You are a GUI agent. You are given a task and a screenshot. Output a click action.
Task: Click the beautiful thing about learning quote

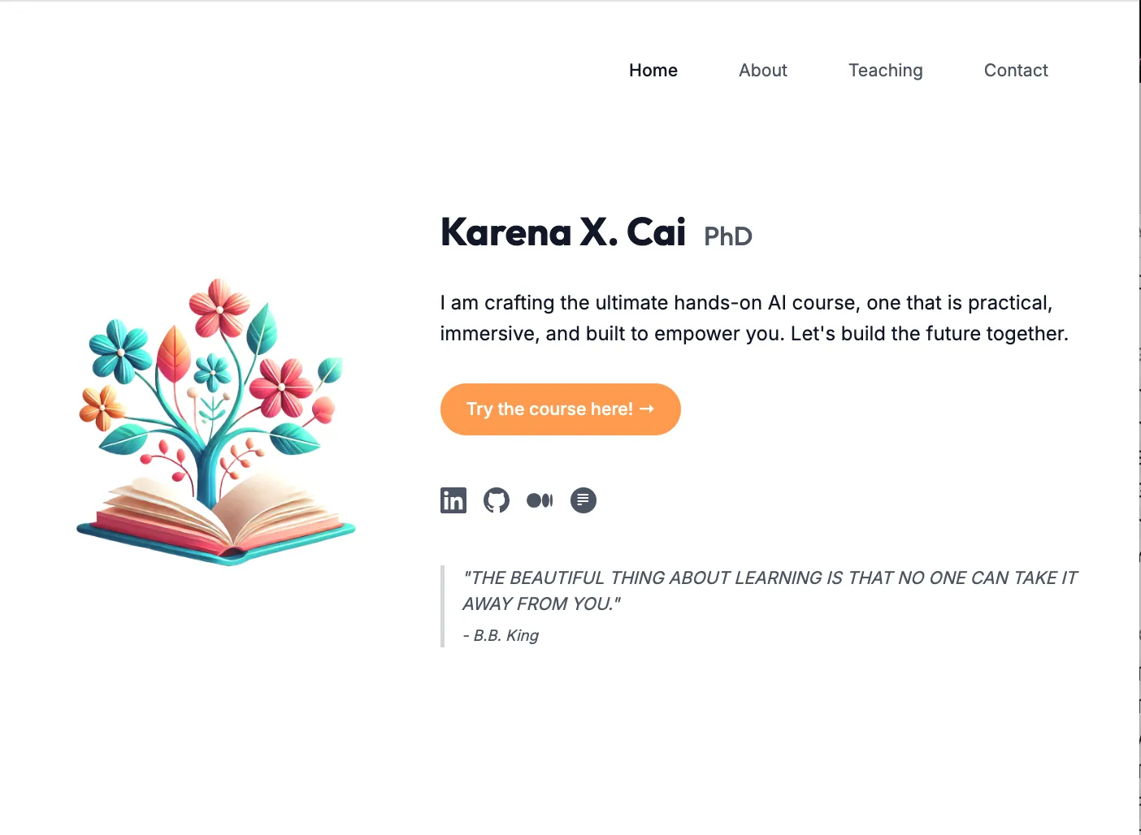[x=769, y=591]
